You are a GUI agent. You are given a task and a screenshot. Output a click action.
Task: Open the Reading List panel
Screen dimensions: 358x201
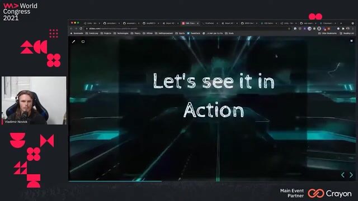[x=347, y=33]
